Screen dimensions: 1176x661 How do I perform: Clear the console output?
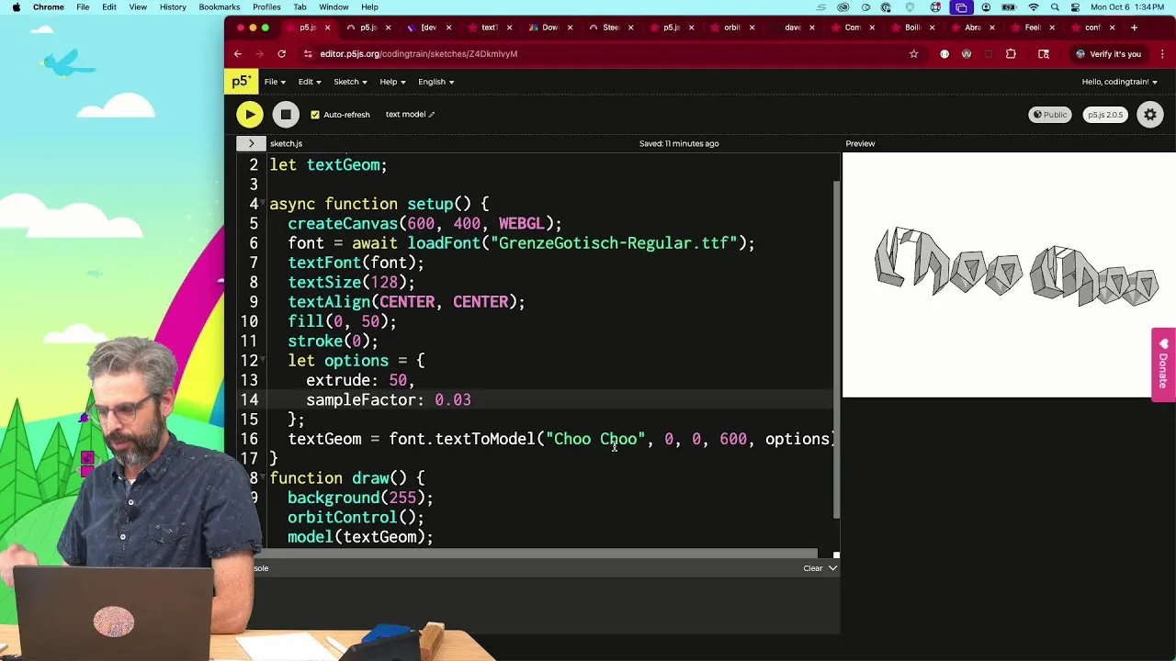click(x=812, y=568)
